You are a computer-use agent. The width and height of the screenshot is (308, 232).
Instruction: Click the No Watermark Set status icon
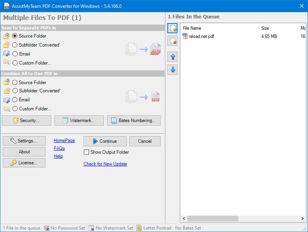pos(91,228)
